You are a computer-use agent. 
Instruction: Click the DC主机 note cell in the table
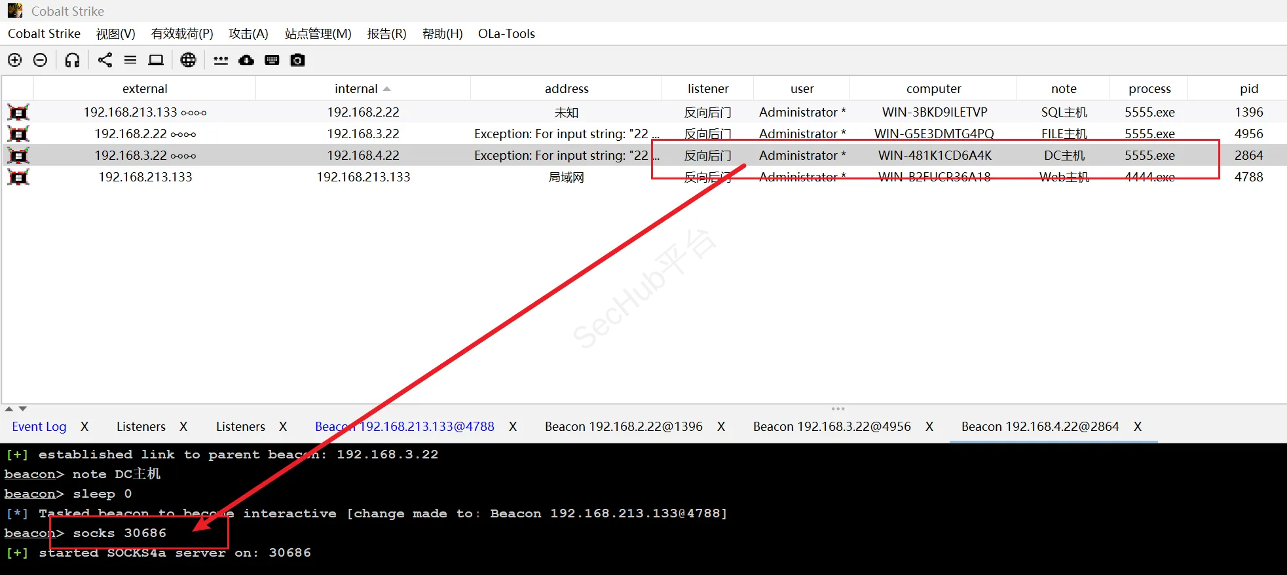(1064, 155)
